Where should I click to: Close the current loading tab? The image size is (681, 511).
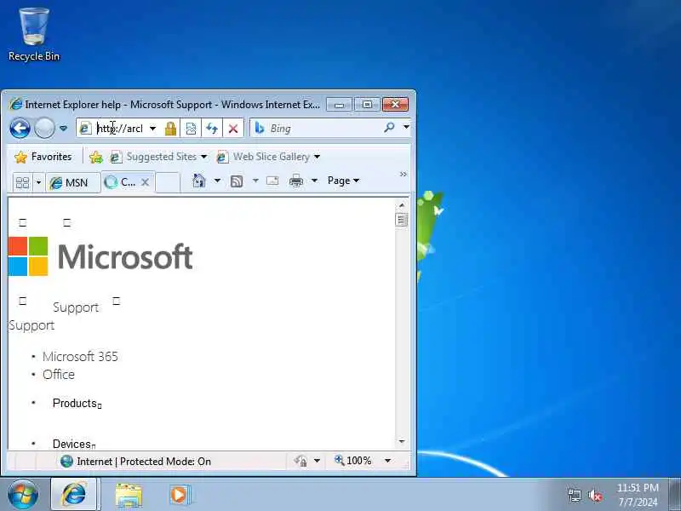click(x=145, y=182)
